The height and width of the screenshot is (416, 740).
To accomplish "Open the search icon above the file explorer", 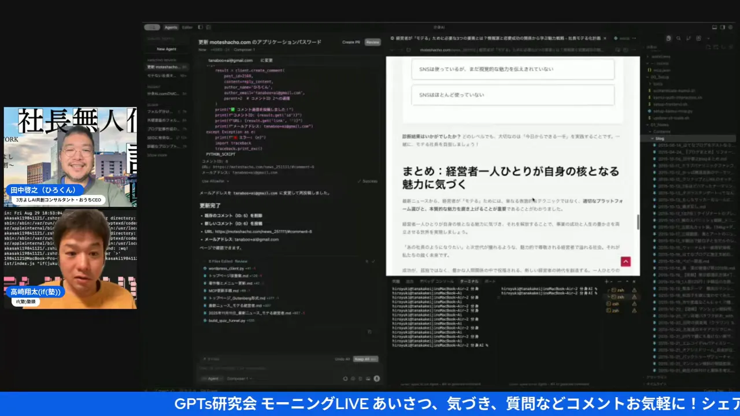I will click(x=678, y=38).
